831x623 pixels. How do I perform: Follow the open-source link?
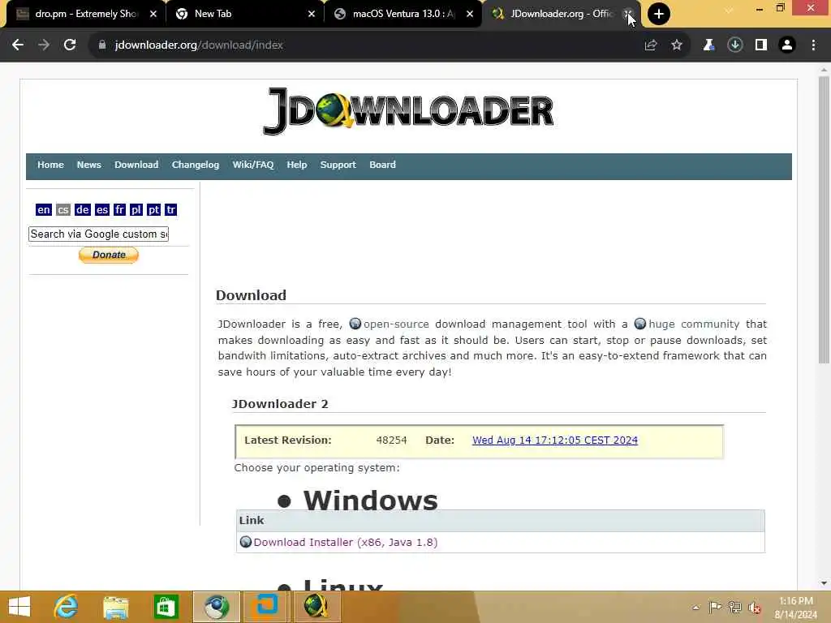tap(396, 324)
